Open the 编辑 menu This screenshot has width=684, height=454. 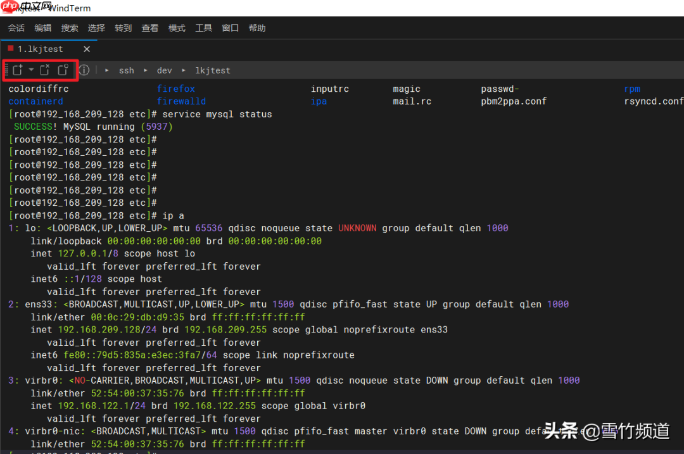[43, 28]
